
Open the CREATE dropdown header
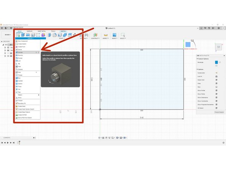point(31,38)
